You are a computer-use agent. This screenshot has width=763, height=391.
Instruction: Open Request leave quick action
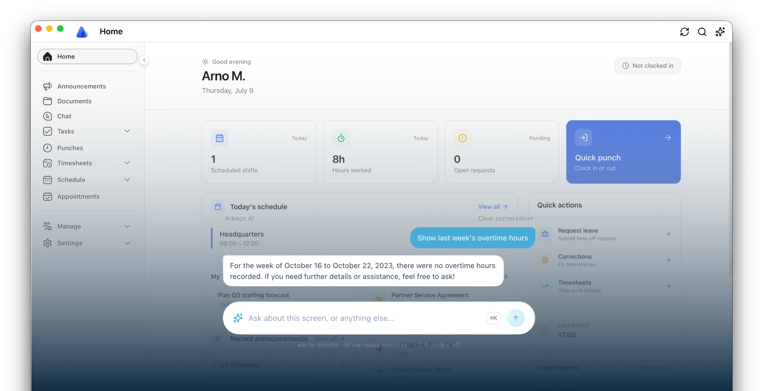coord(604,234)
